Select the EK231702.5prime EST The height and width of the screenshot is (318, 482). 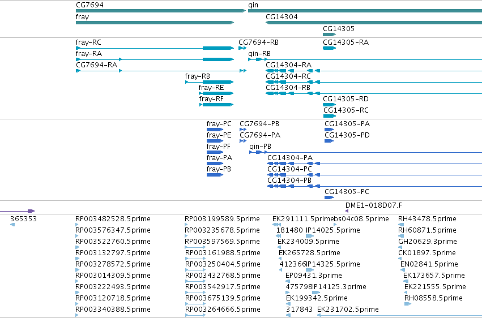pos(348,310)
